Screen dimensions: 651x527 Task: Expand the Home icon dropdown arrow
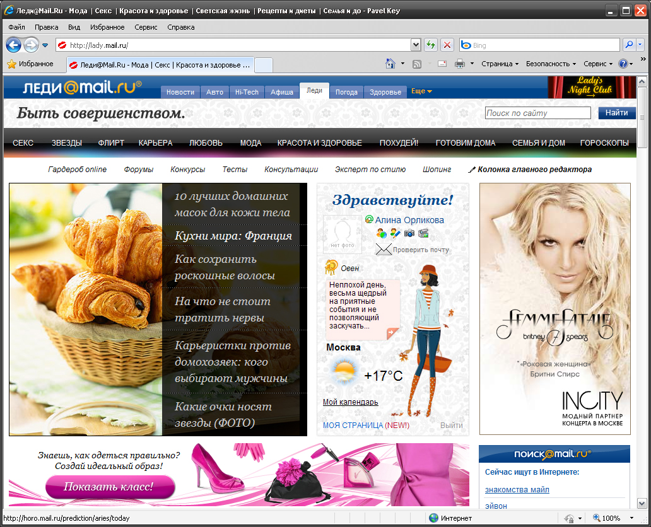(402, 64)
